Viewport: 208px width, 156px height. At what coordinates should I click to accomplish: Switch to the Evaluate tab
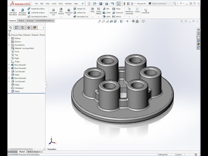tap(30, 21)
